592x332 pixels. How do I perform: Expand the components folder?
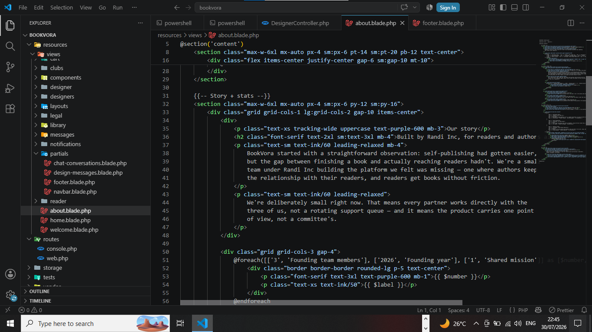pyautogui.click(x=36, y=77)
